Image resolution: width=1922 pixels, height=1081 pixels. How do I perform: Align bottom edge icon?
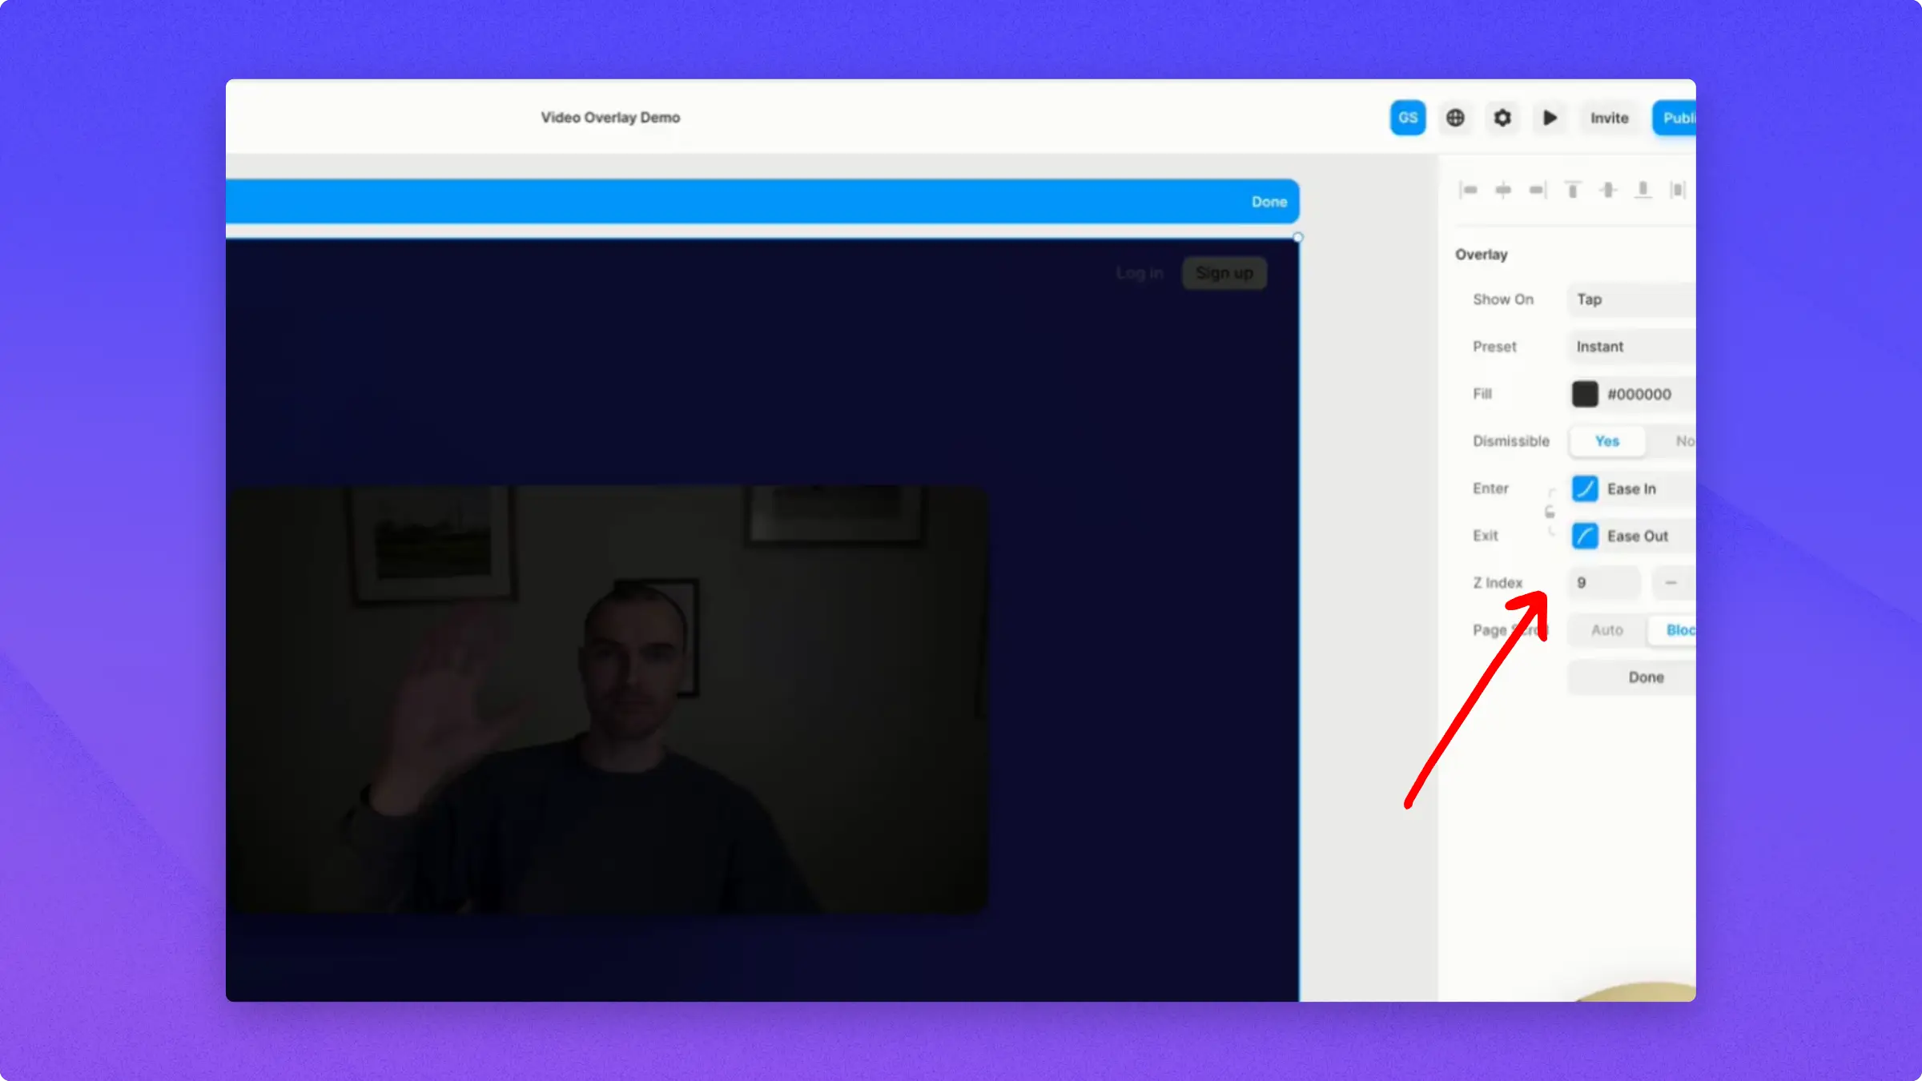tap(1643, 190)
